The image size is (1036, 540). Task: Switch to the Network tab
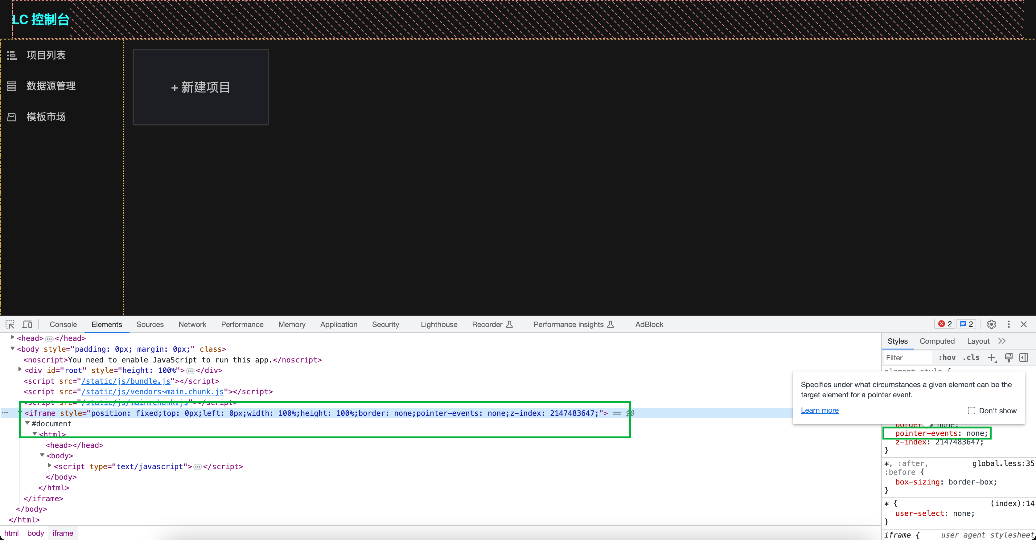192,324
